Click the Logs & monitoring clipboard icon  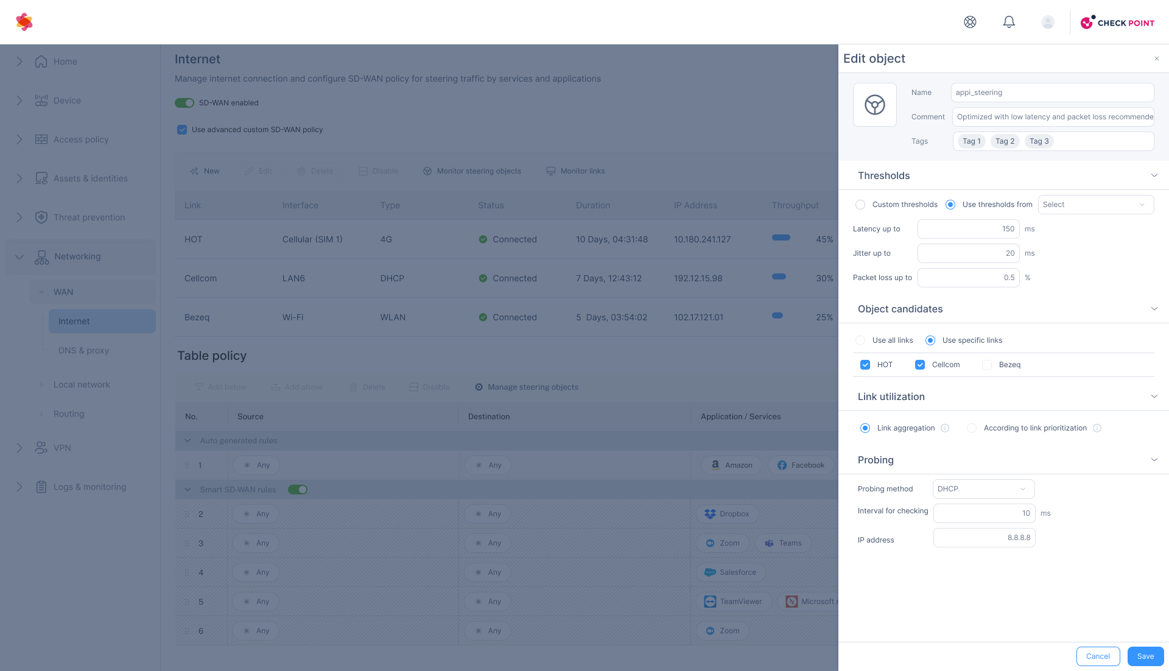click(x=41, y=487)
